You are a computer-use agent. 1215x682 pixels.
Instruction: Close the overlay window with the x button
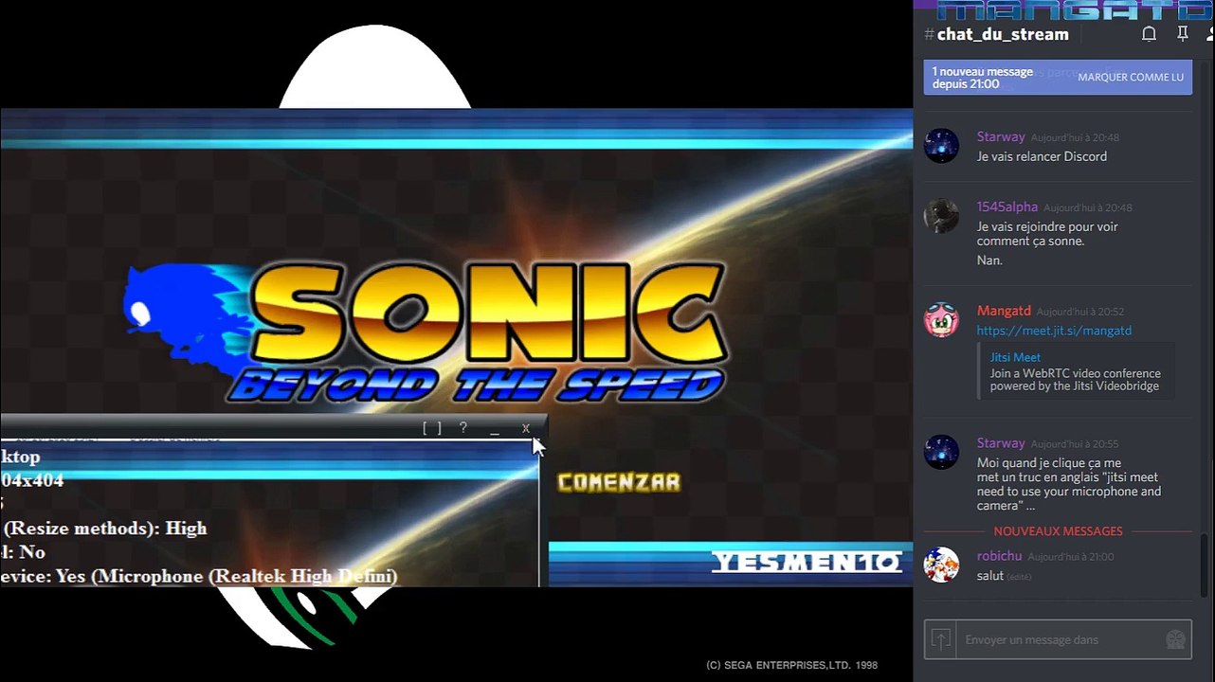[x=526, y=428]
